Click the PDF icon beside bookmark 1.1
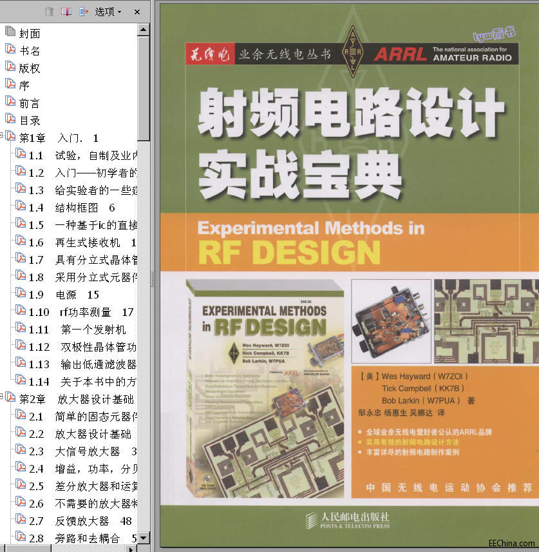The height and width of the screenshot is (552, 539). 21,153
